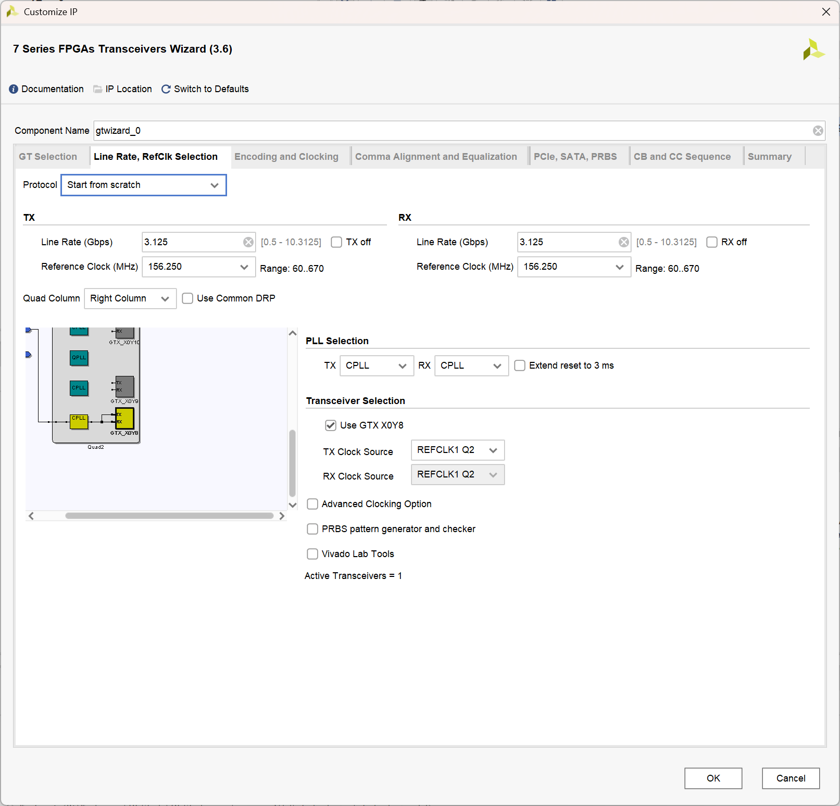Open TX Reference Clock dropdown
The image size is (840, 806).
(x=199, y=267)
